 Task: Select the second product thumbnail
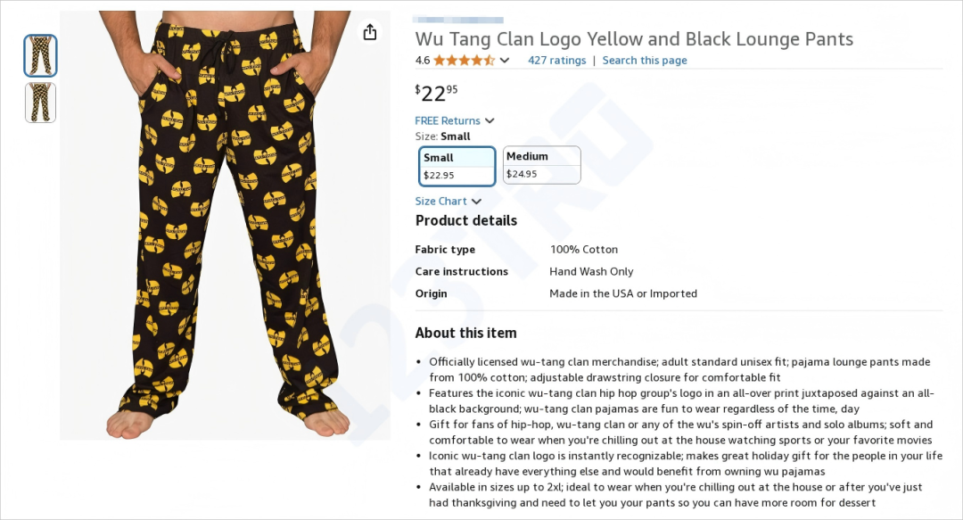coord(40,103)
